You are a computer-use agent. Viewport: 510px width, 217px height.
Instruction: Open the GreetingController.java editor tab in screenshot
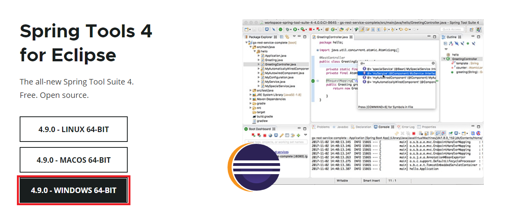click(332, 37)
